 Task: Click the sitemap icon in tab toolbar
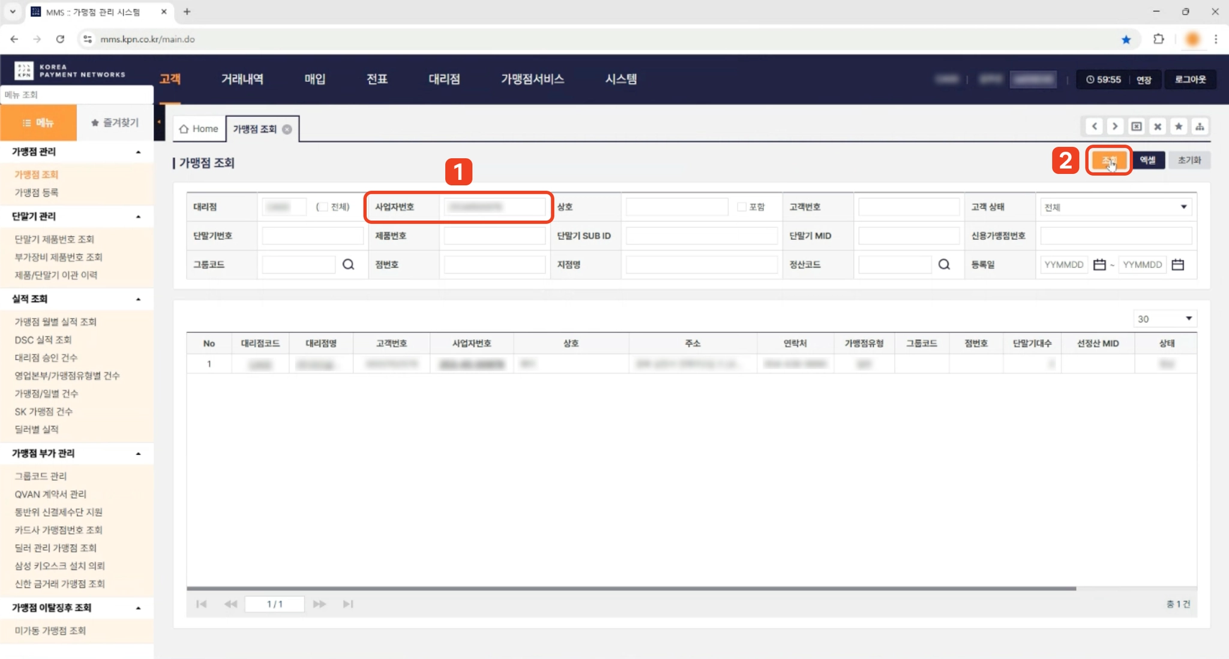click(x=1200, y=127)
